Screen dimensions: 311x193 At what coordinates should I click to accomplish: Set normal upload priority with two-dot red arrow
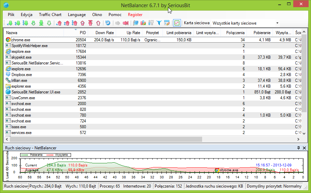67,23
